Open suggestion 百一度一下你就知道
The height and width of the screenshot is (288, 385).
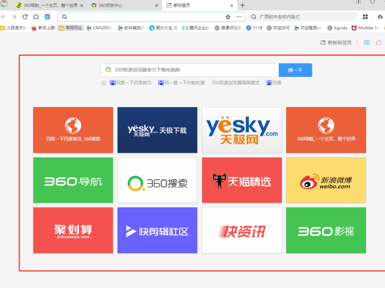(x=181, y=83)
